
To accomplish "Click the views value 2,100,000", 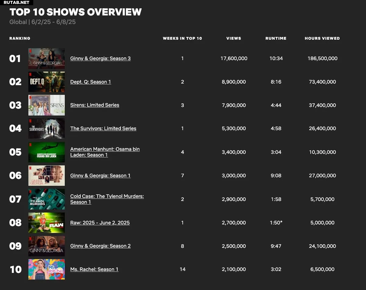I will (234, 269).
